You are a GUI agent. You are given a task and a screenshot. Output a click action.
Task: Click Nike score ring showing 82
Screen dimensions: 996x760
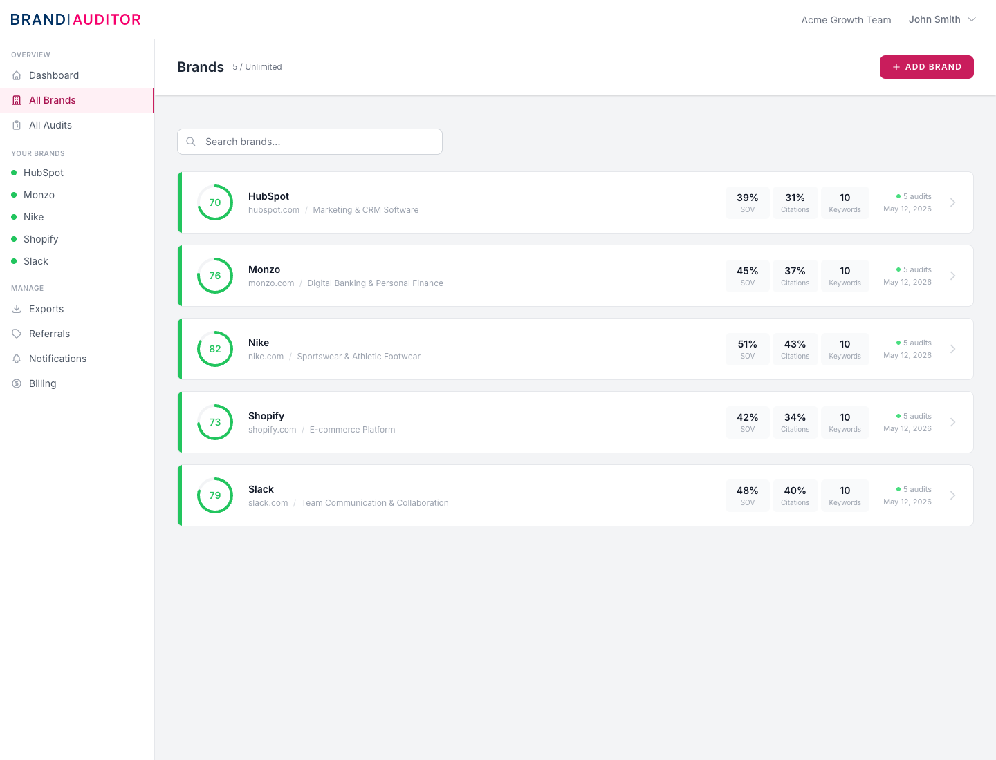[215, 349]
